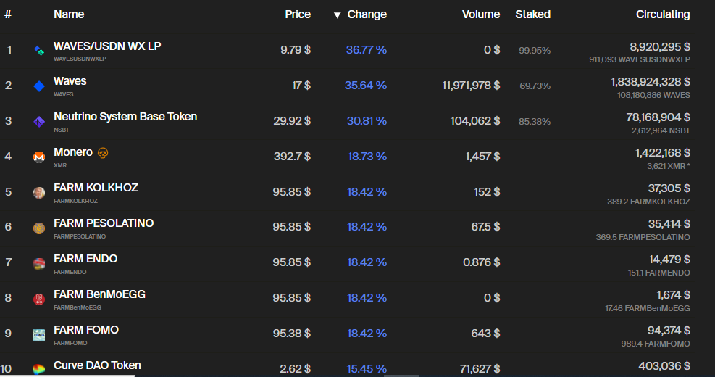The height and width of the screenshot is (377, 715).
Task: Sort table by Circulating column header
Action: (663, 14)
